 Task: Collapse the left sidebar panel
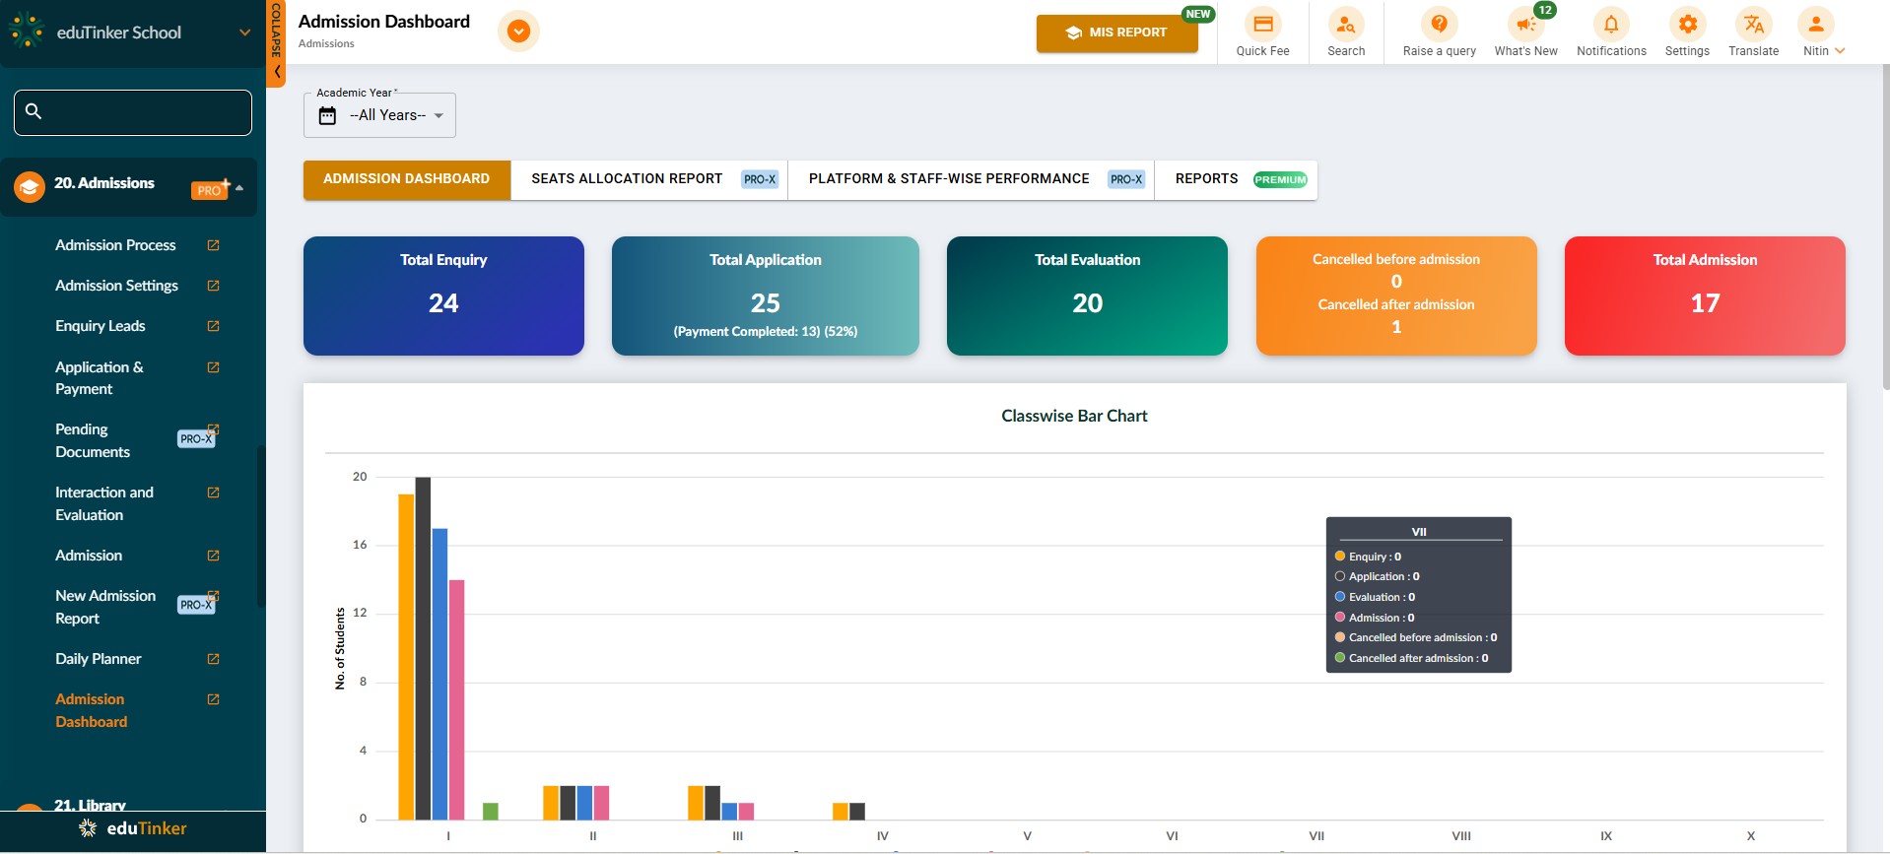click(276, 44)
